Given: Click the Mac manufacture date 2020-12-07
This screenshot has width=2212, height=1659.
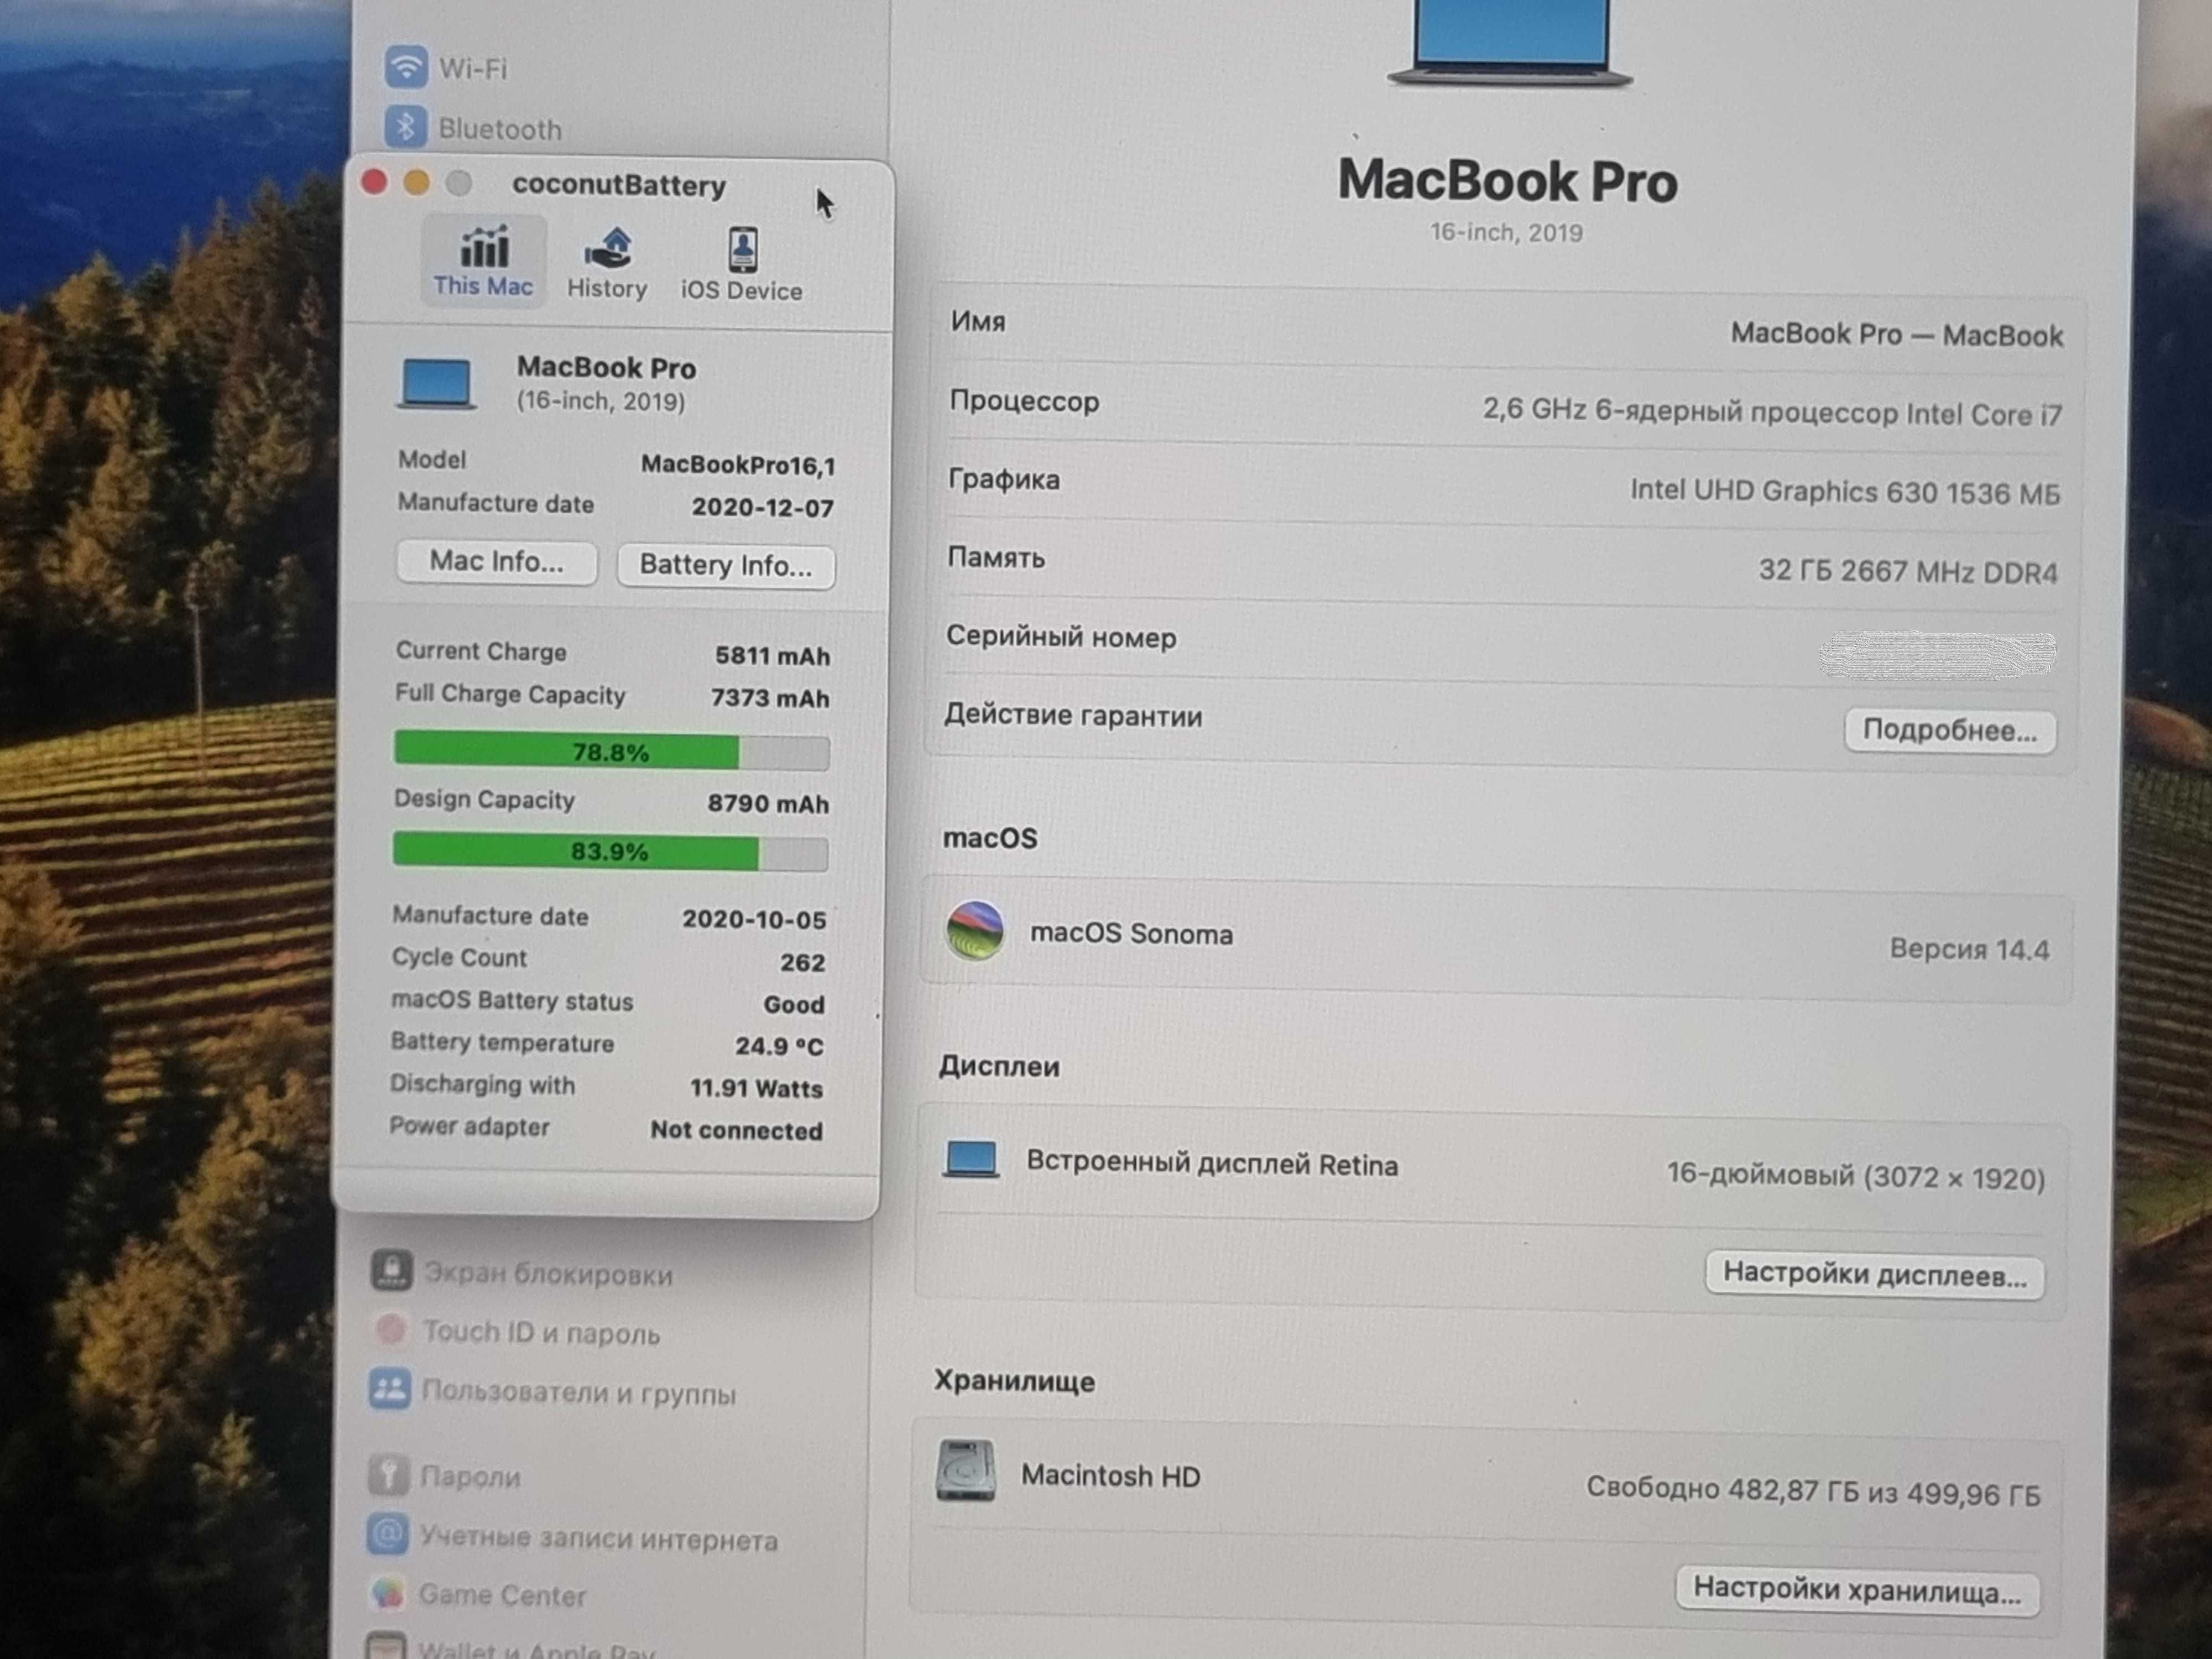Looking at the screenshot, I should tap(763, 508).
